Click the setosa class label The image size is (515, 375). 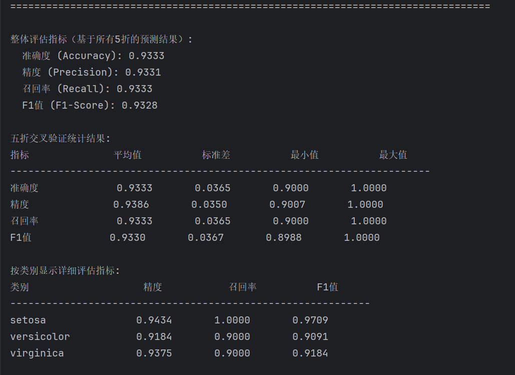(x=28, y=320)
